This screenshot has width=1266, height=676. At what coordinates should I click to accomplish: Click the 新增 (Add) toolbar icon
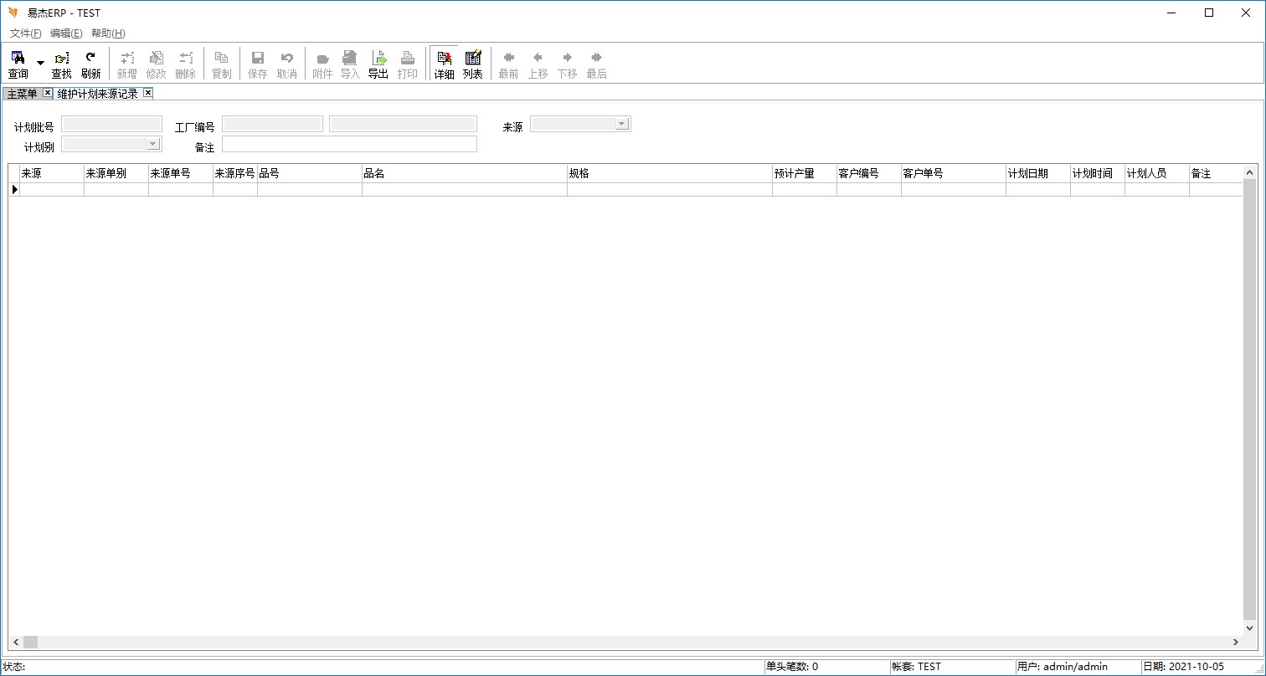tap(126, 64)
